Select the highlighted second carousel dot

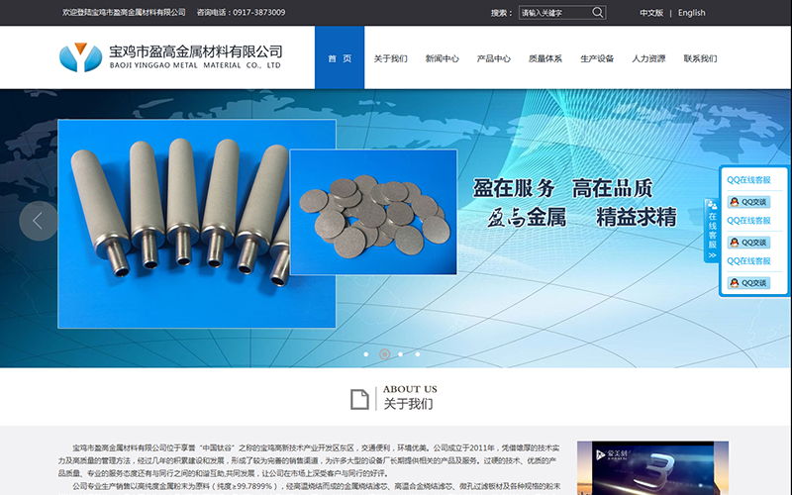click(x=384, y=354)
